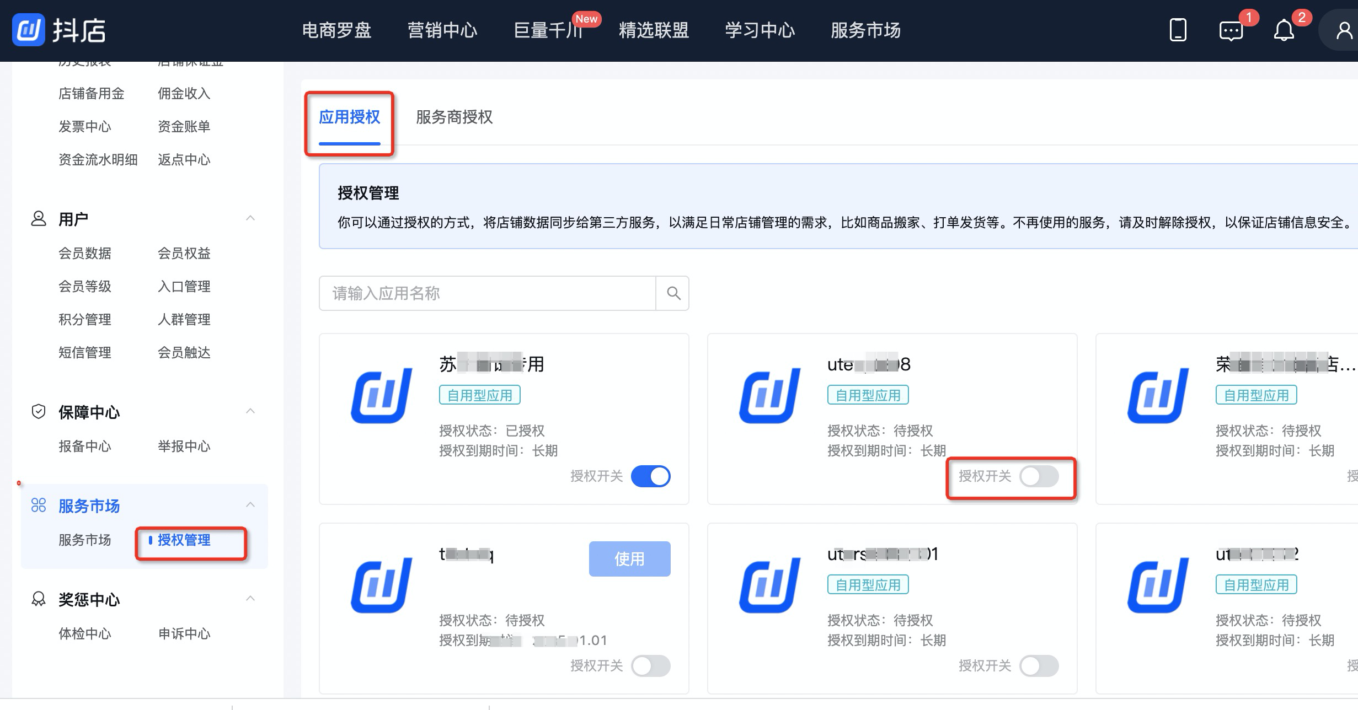Open 短信管理 in sidebar

coord(85,353)
